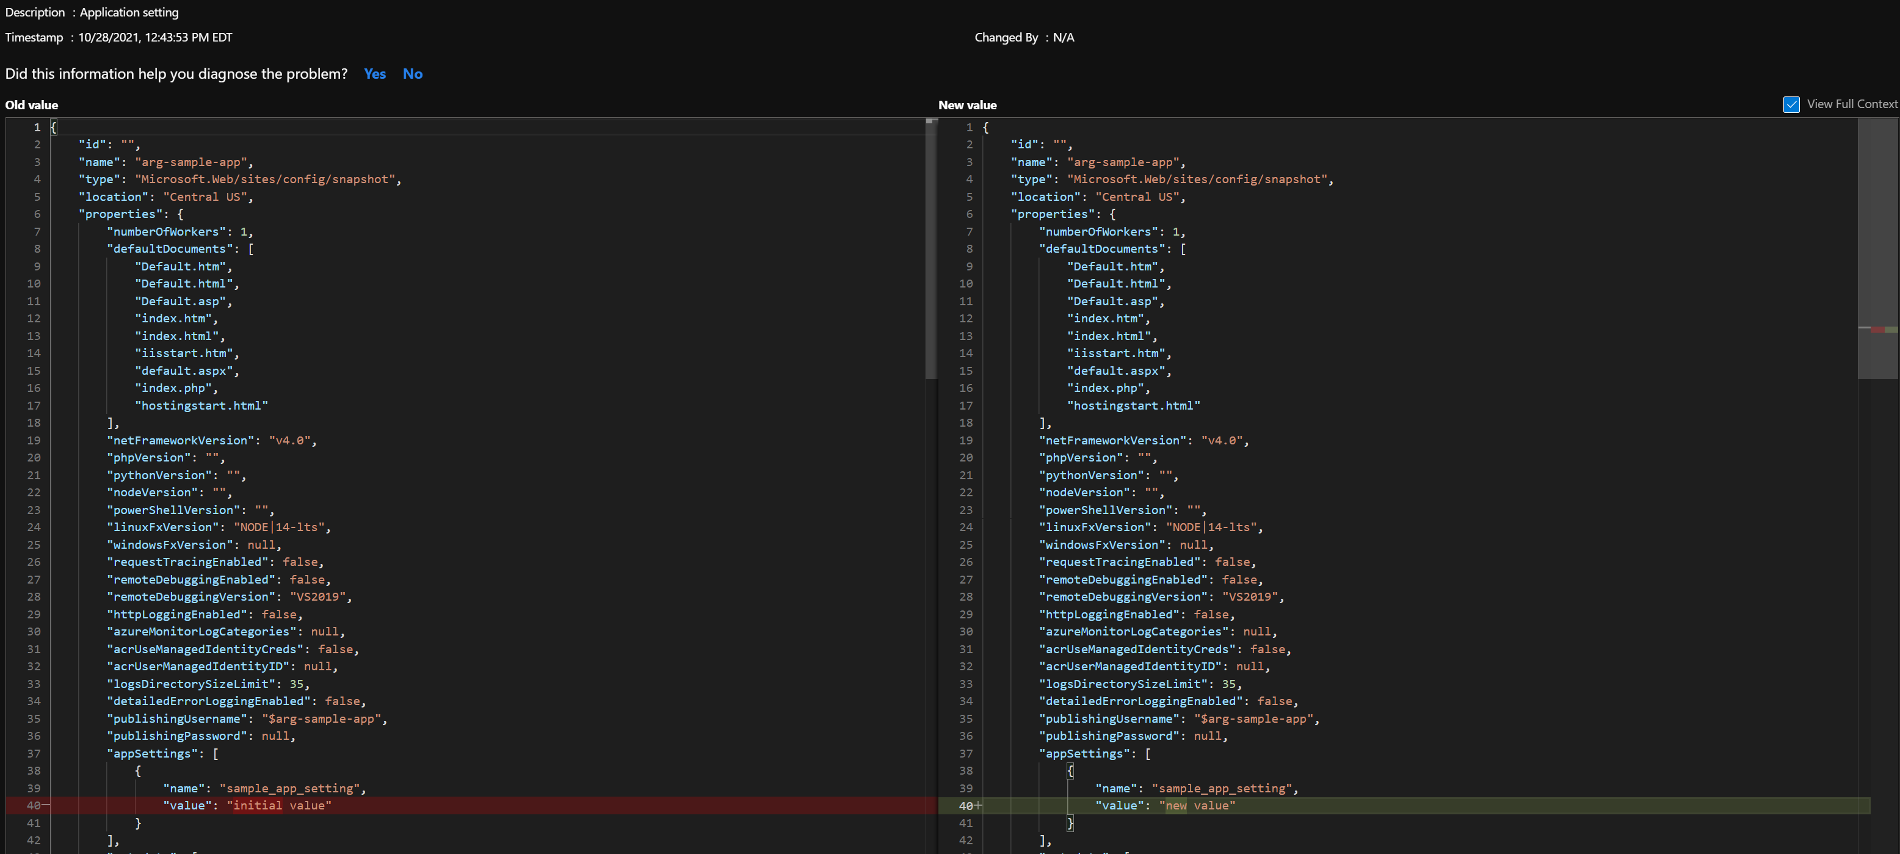The image size is (1900, 854).
Task: Click No on the diagnose feedback question
Action: pyautogui.click(x=412, y=74)
